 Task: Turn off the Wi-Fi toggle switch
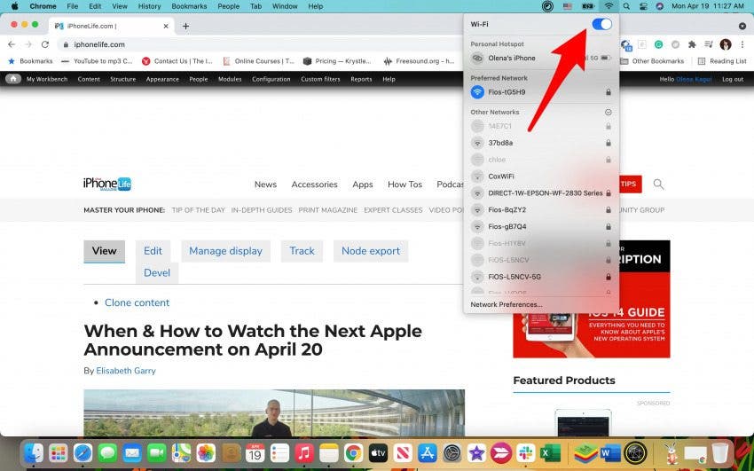[x=601, y=24]
